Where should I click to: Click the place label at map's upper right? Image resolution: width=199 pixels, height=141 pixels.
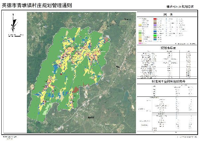point(126,20)
